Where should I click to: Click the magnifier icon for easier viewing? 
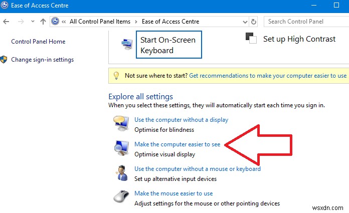pos(120,148)
